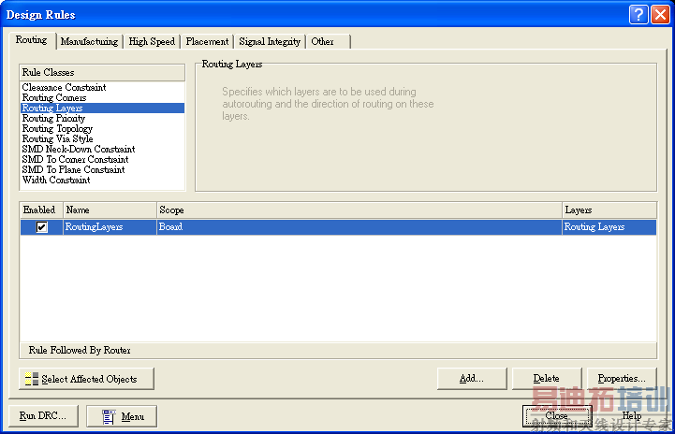Click the Board scope cell
The image size is (675, 434).
tap(360, 226)
